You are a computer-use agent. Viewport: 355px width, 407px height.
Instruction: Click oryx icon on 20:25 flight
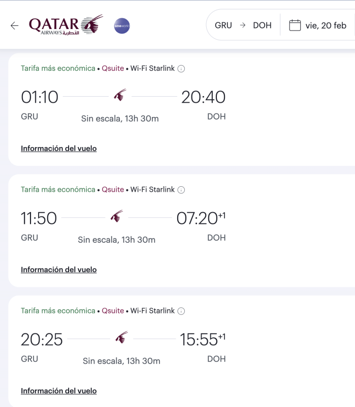(x=121, y=338)
